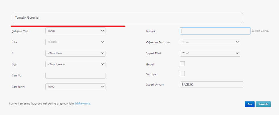This screenshot has height=115, width=279.
Task: Open the İlan Tarihi dropdown
Action: tap(75, 87)
